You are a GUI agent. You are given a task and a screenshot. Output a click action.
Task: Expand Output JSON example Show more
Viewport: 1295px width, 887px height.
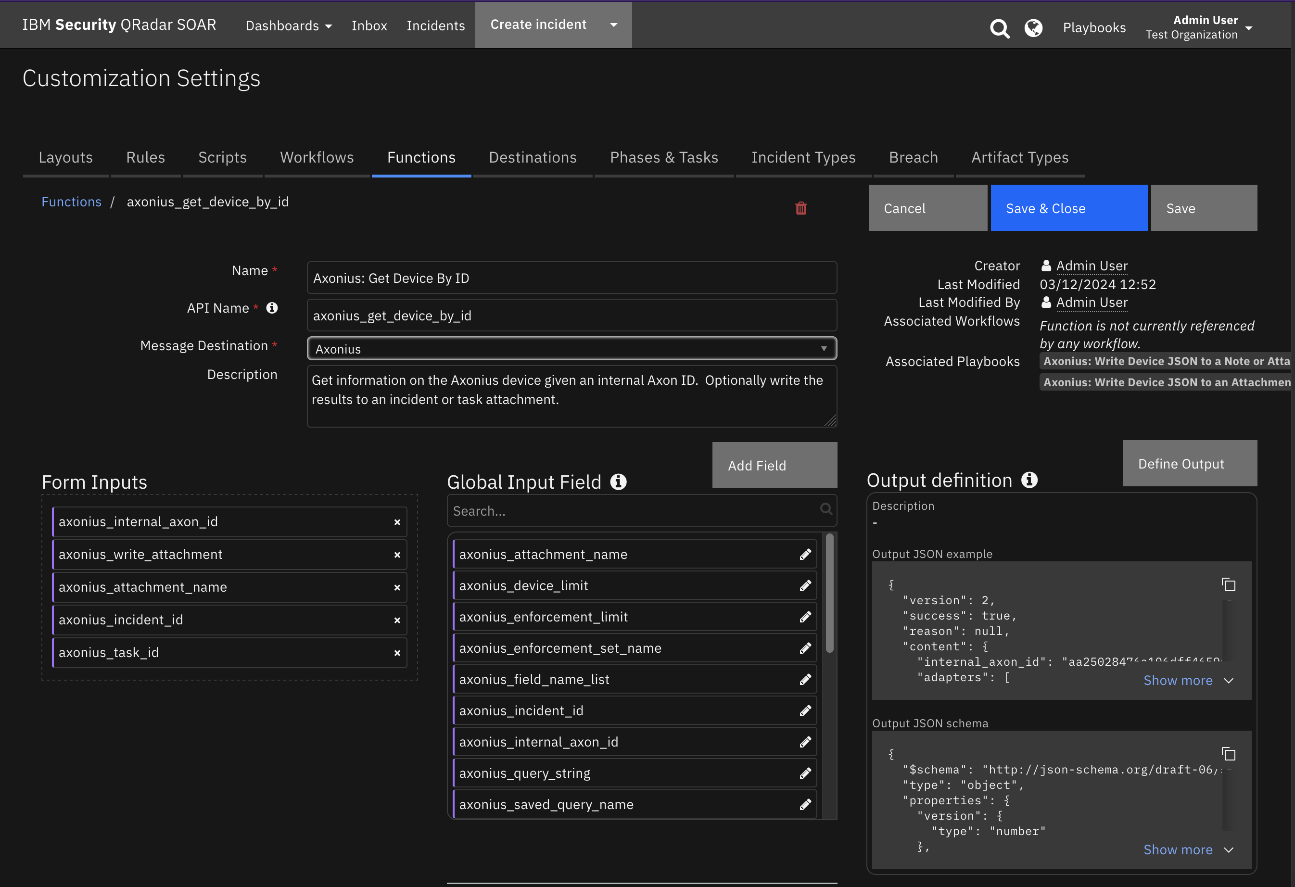click(x=1188, y=680)
